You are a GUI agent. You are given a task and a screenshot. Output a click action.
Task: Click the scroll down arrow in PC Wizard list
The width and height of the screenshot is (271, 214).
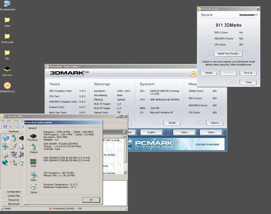[125, 172]
